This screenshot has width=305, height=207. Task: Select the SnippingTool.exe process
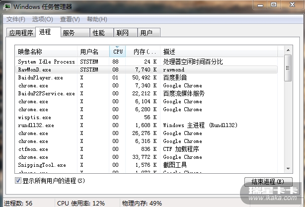(x=146, y=165)
